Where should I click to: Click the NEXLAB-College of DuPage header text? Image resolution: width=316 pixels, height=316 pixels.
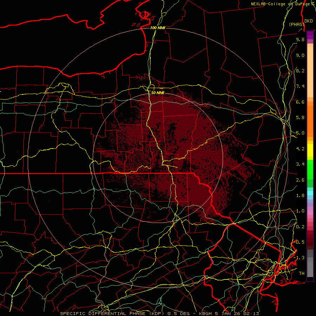coord(282,4)
